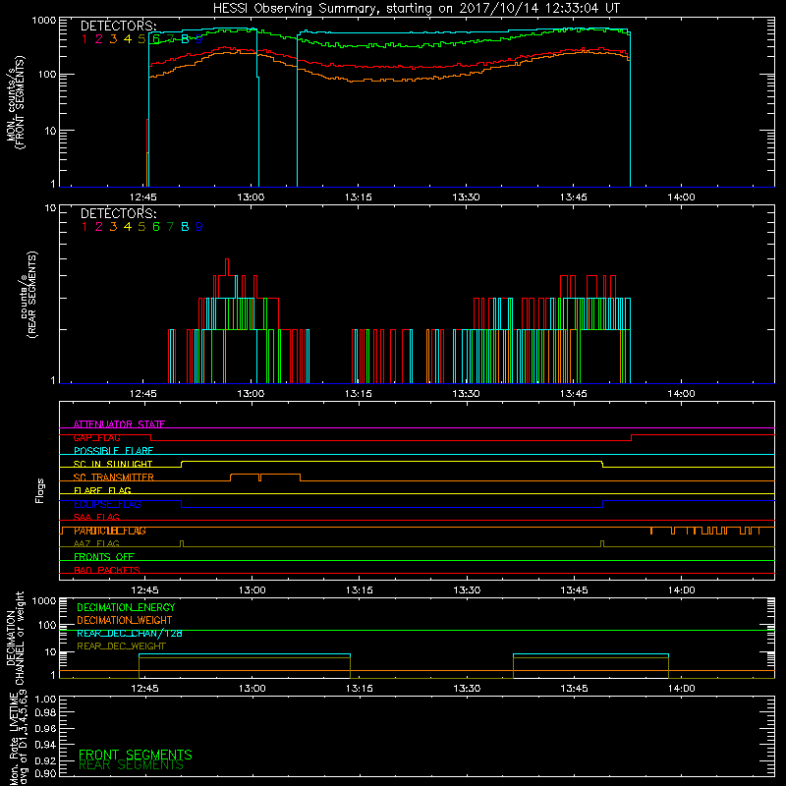786x786 pixels.
Task: Select dark green detector 7 in the rear segments legend
Action: tap(170, 227)
